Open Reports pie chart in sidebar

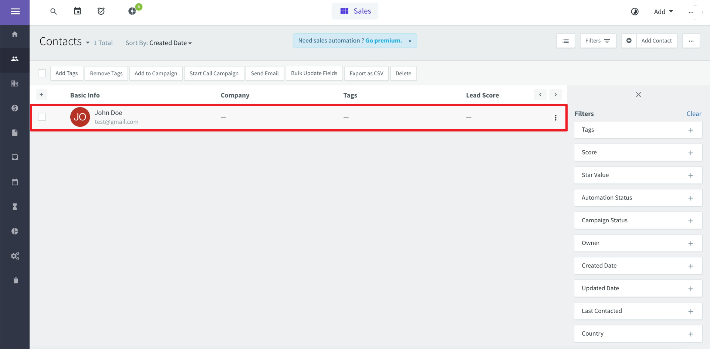[15, 231]
